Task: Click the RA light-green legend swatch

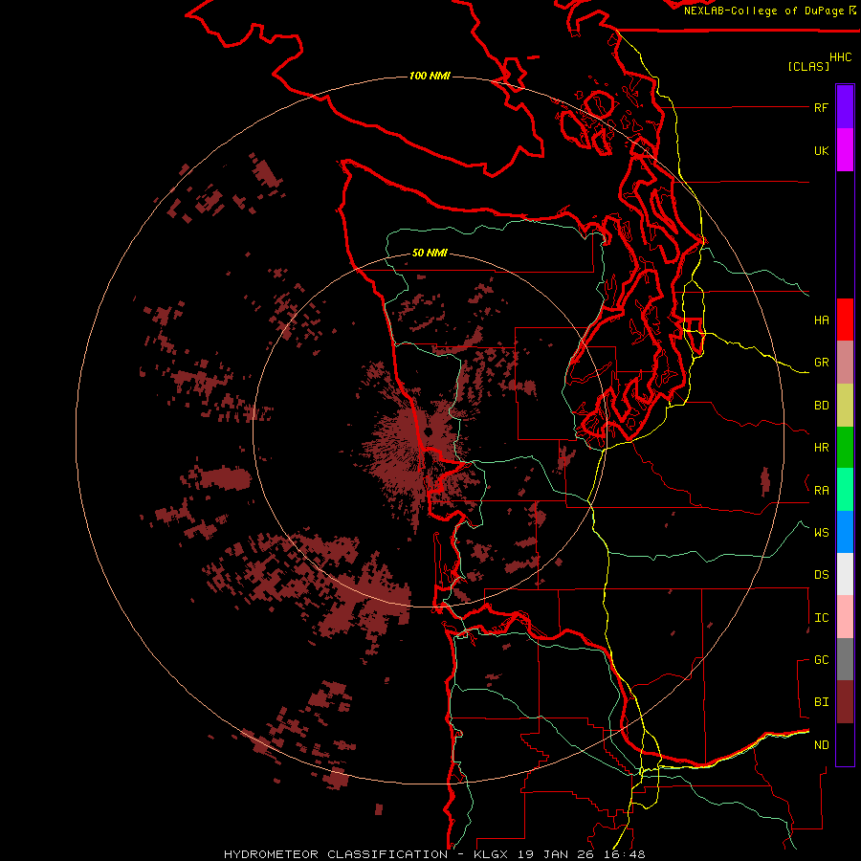Action: click(x=845, y=490)
